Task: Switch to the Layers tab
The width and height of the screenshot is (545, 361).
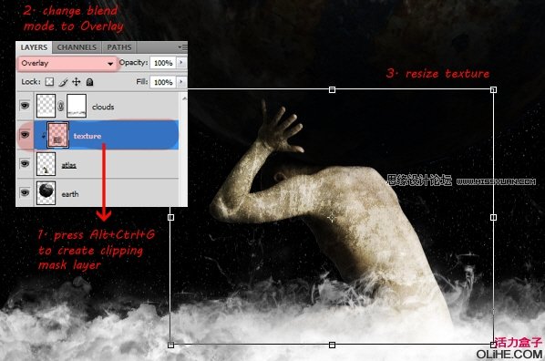Action: tap(34, 47)
